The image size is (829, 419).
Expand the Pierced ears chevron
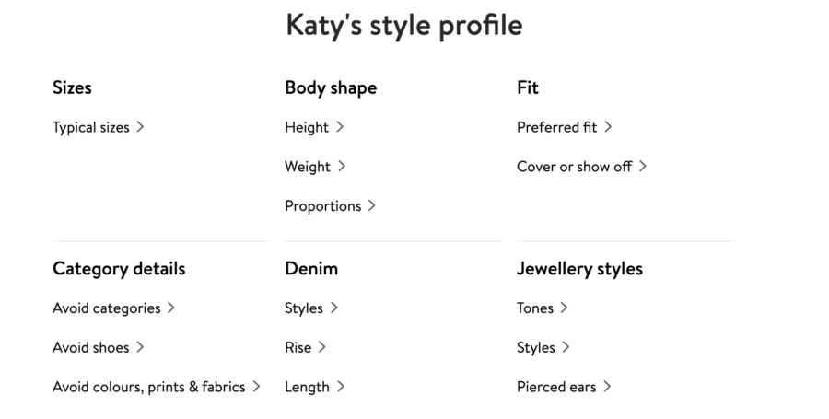[607, 386]
